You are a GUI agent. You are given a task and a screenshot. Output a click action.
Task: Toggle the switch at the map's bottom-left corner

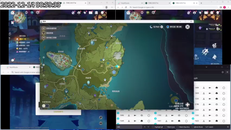click(46, 106)
